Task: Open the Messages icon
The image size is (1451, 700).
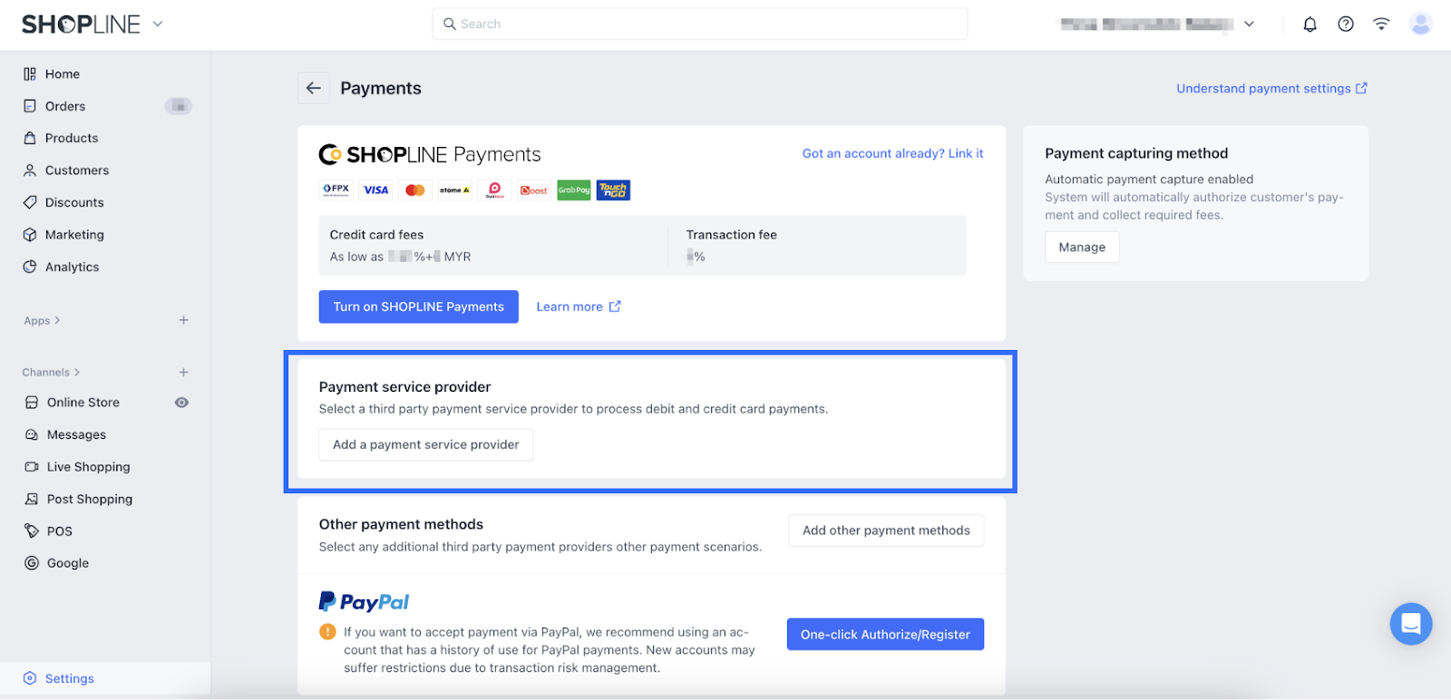Action: (32, 435)
